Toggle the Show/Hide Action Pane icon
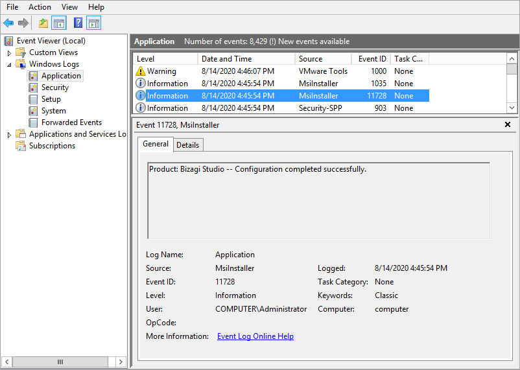Screen dimensions: 520x370 point(94,23)
